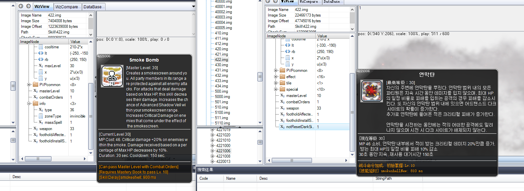Viewport: 524px width, 191px height.
Task: Click the special folder icon
Action: (282, 89)
